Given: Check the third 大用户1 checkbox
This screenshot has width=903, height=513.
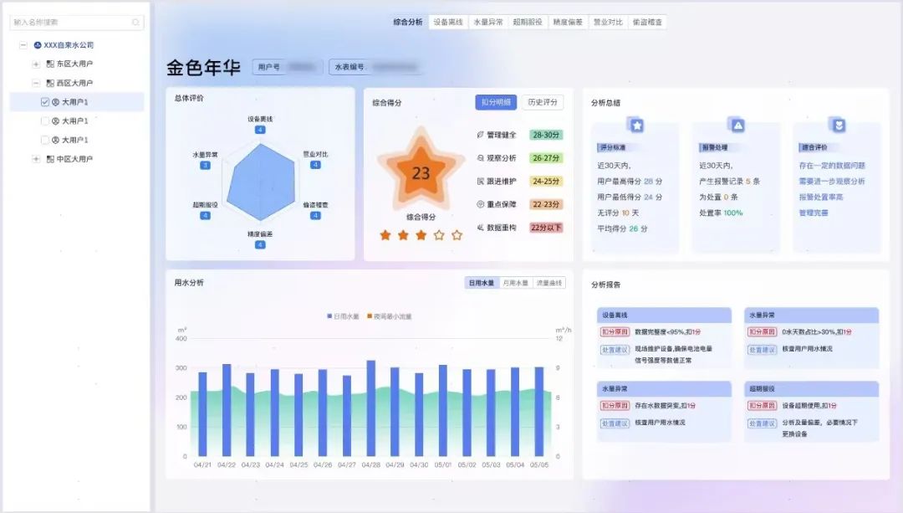Looking at the screenshot, I should tap(45, 140).
